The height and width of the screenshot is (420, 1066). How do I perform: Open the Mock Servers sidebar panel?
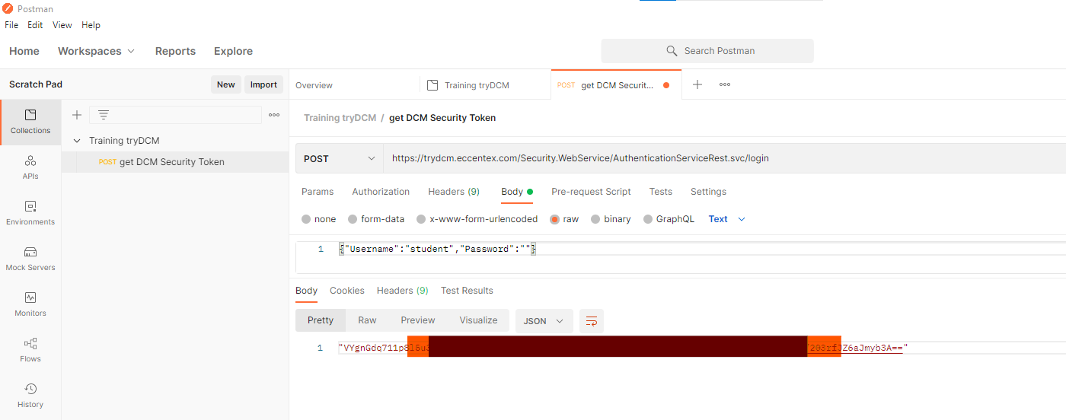(x=30, y=259)
